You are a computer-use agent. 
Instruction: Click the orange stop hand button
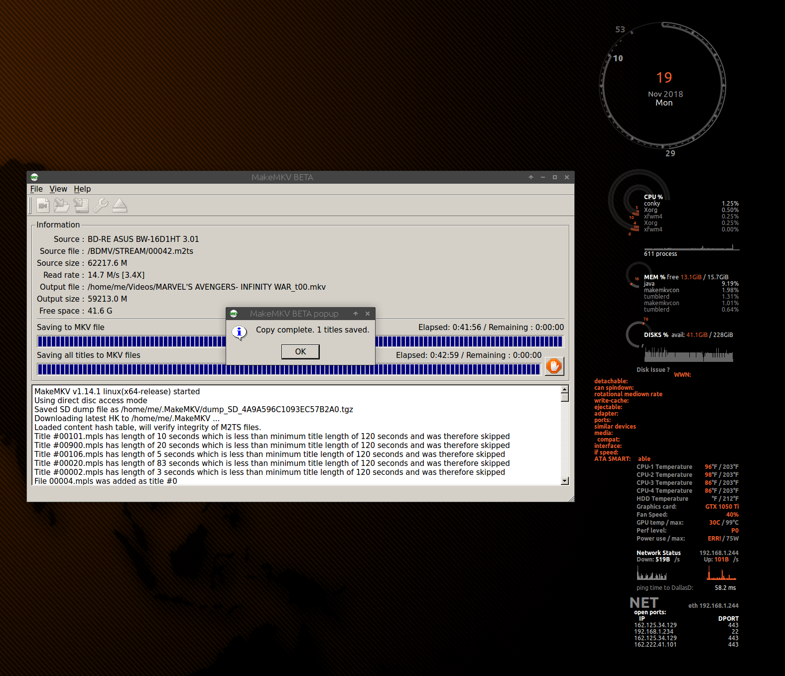tap(554, 366)
